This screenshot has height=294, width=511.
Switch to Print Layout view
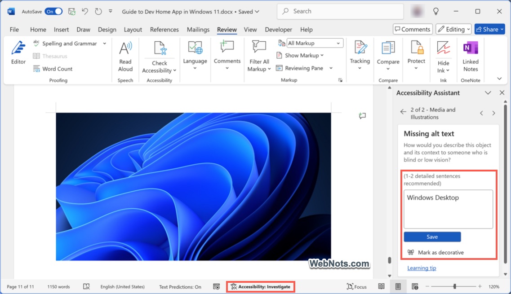pyautogui.click(x=398, y=286)
